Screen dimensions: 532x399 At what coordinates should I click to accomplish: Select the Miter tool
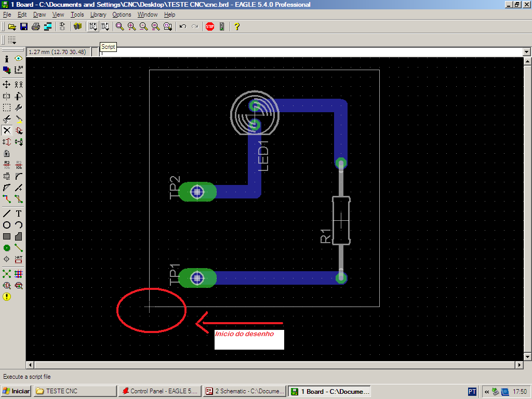tap(19, 177)
